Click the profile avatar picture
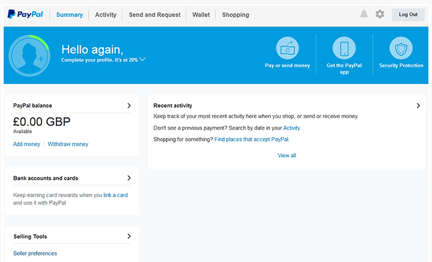This screenshot has height=262, width=432. [x=28, y=56]
